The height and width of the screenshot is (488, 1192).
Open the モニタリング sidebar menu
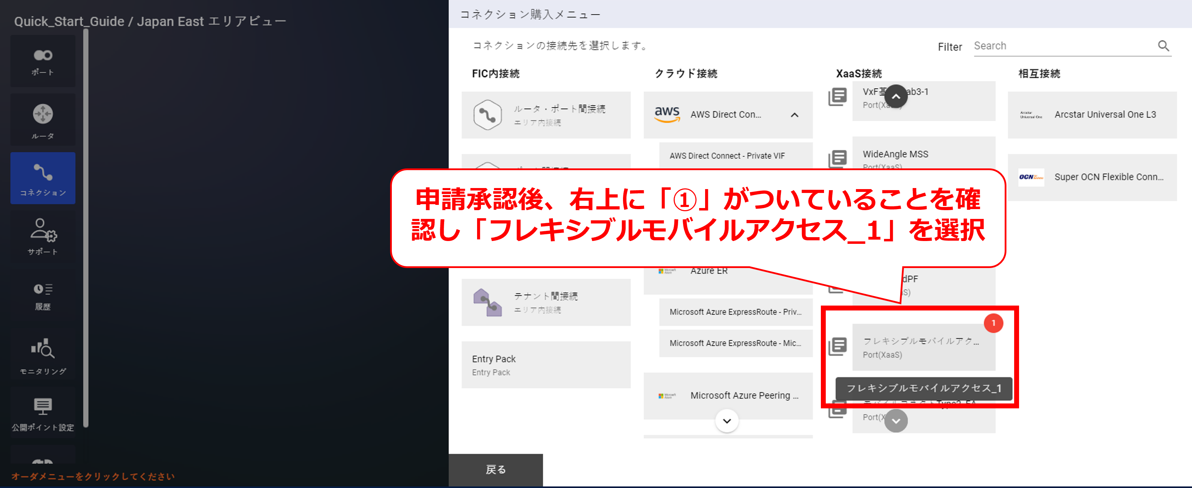[43, 355]
